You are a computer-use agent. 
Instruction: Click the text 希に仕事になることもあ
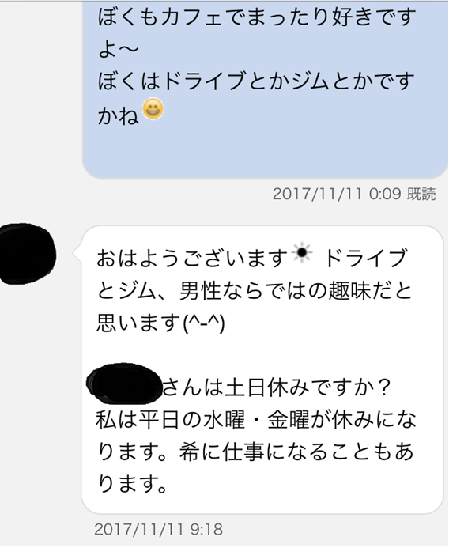point(296,452)
